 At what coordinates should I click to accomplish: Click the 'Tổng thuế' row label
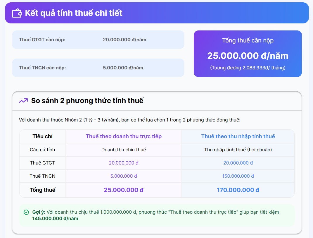tap(42, 190)
